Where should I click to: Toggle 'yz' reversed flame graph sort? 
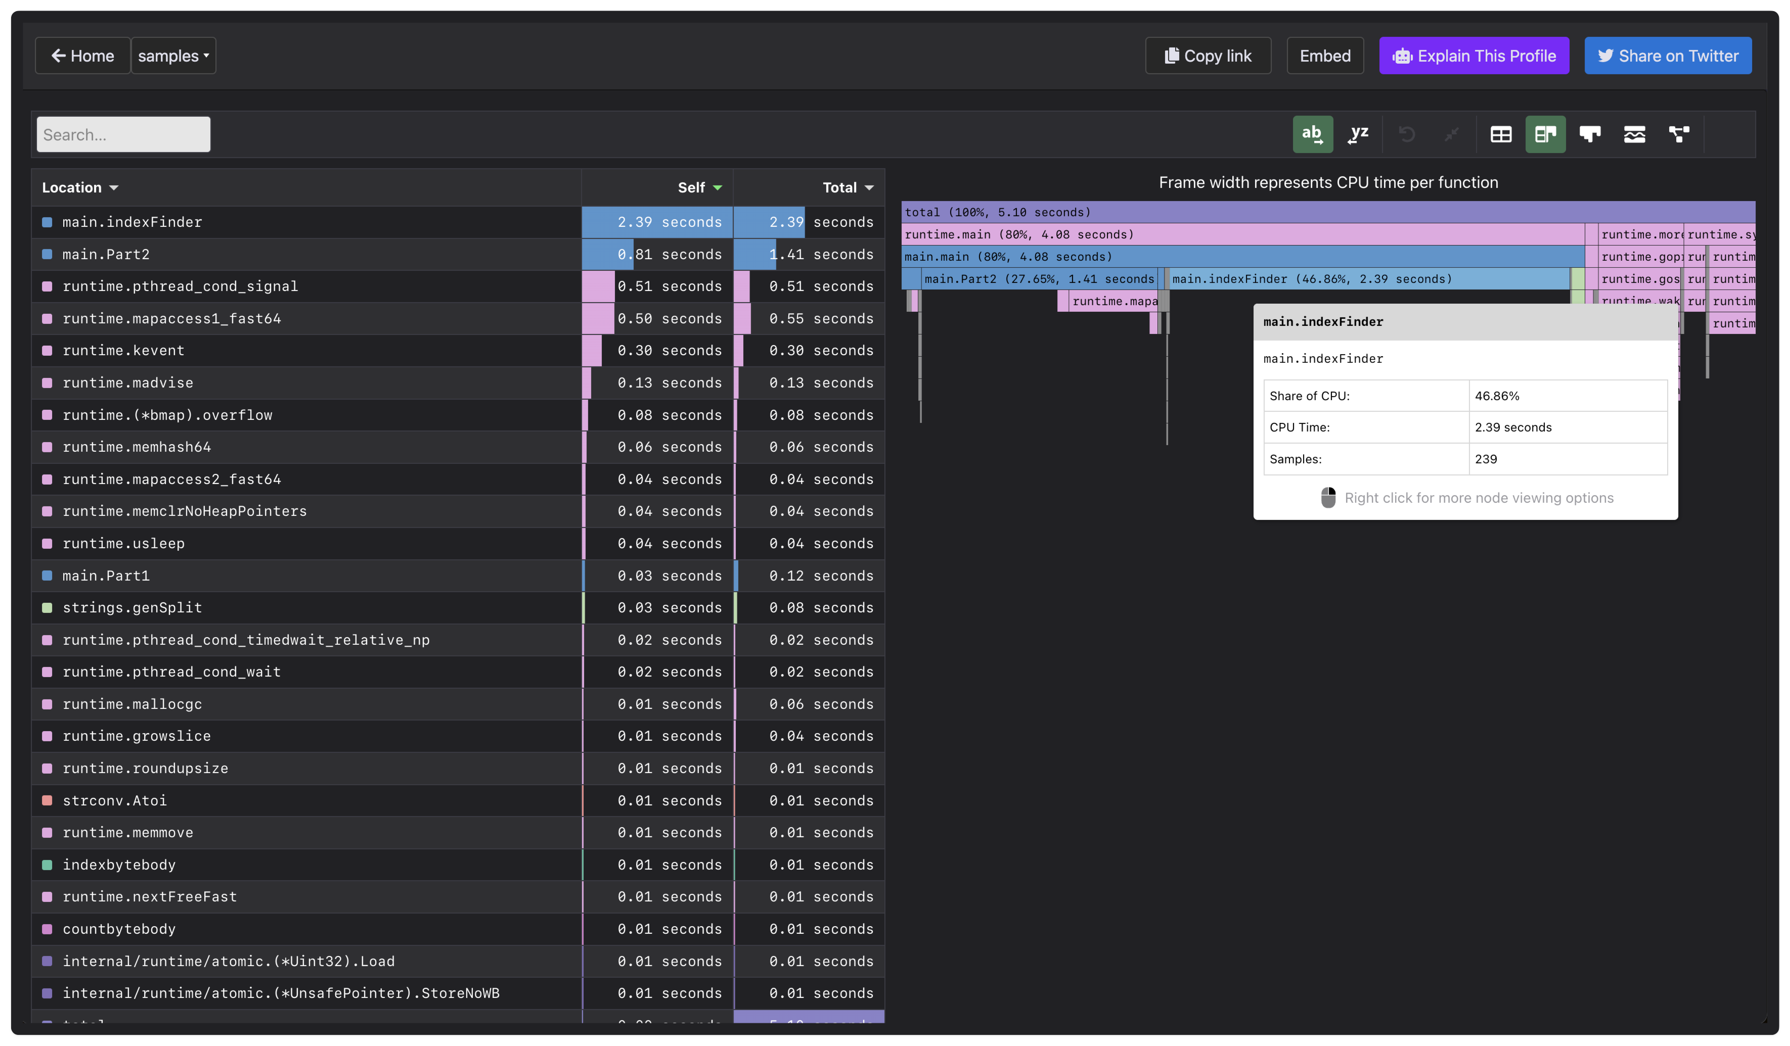click(x=1358, y=134)
